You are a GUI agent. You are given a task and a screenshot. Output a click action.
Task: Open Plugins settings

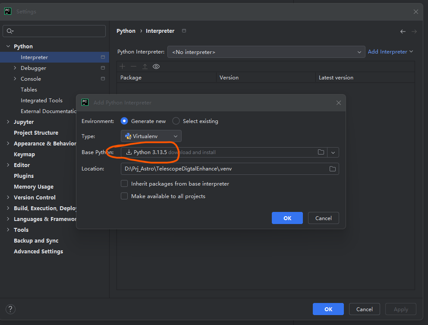pyautogui.click(x=24, y=176)
